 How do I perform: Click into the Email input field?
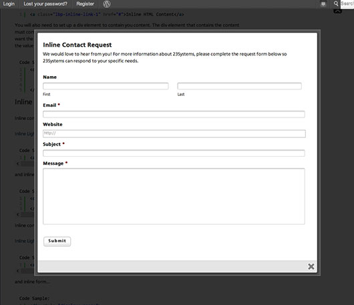pos(174,114)
